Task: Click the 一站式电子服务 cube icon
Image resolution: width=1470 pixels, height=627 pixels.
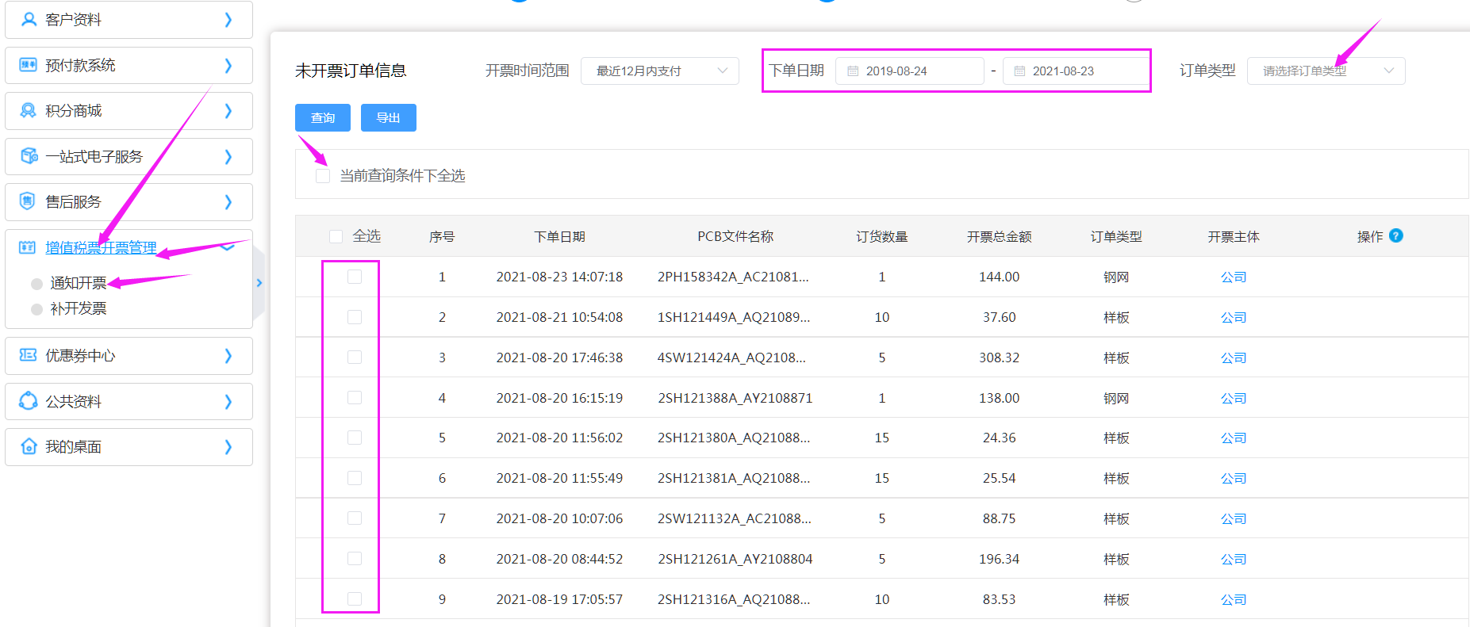Action: click(x=29, y=156)
